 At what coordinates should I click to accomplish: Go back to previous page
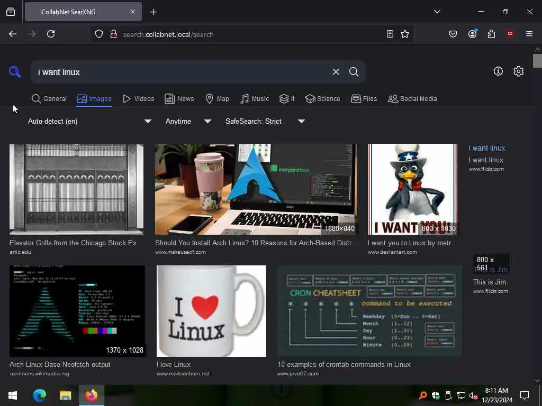click(x=13, y=34)
